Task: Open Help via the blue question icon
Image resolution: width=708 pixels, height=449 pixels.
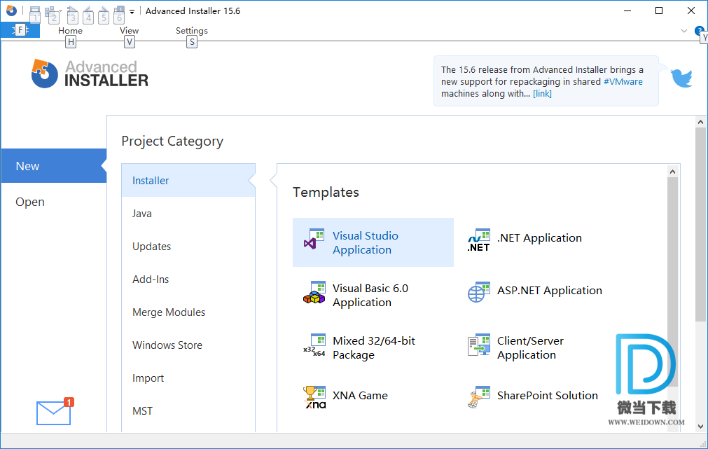Action: pyautogui.click(x=699, y=31)
